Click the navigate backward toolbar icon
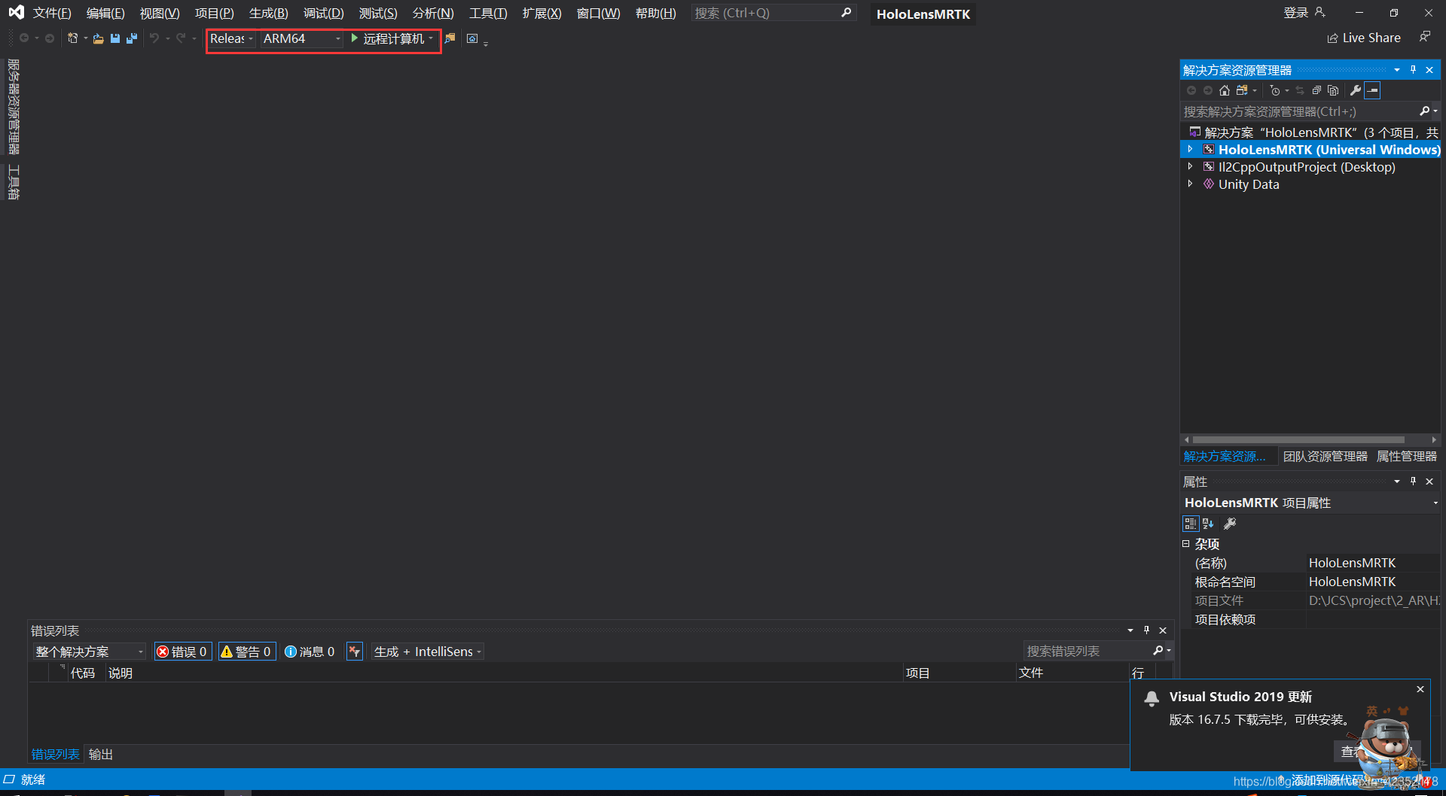 (x=24, y=38)
